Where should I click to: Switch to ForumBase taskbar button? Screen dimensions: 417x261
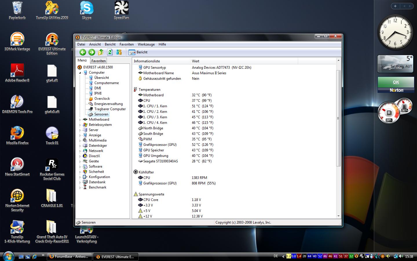pyautogui.click(x=69, y=257)
